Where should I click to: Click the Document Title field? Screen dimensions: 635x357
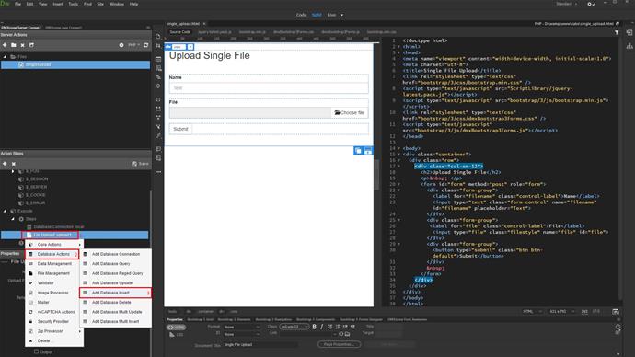point(260,345)
